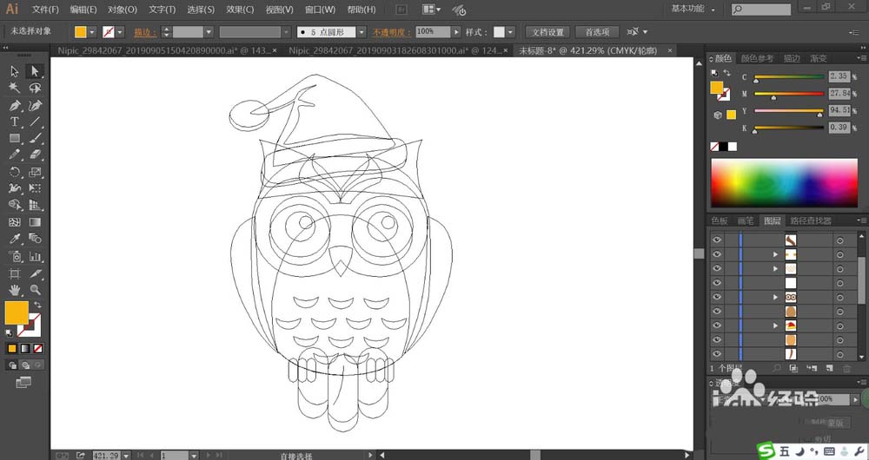Screen dimensions: 869x460
Task: Select the Rotate tool
Action: pyautogui.click(x=15, y=172)
